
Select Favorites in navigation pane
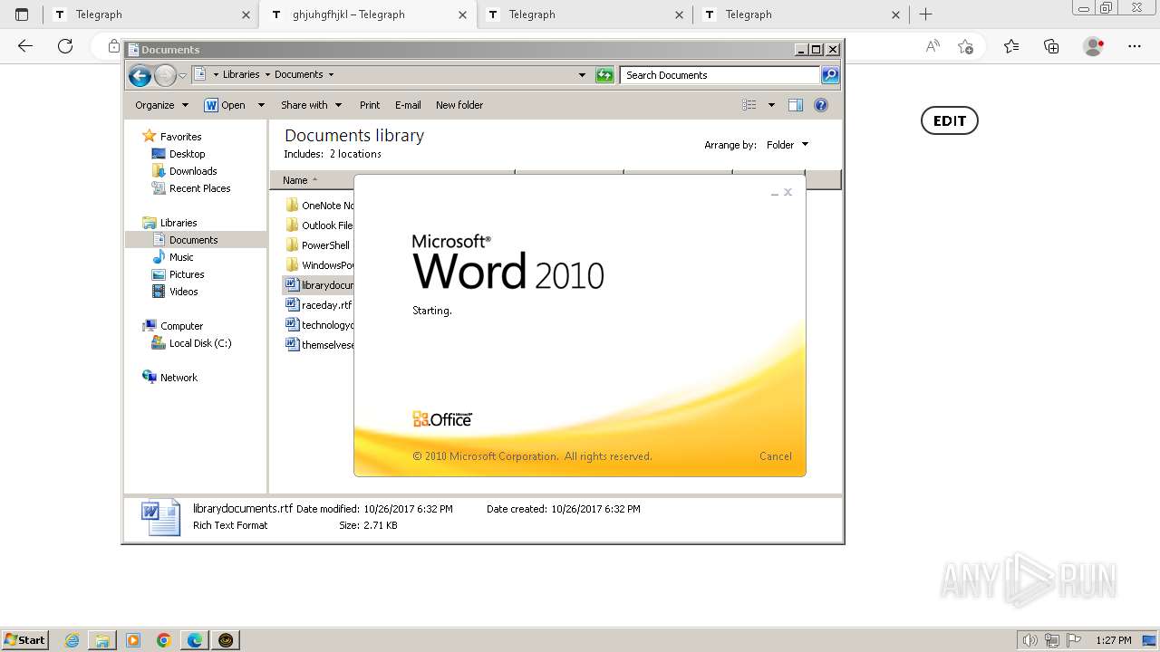tap(180, 137)
